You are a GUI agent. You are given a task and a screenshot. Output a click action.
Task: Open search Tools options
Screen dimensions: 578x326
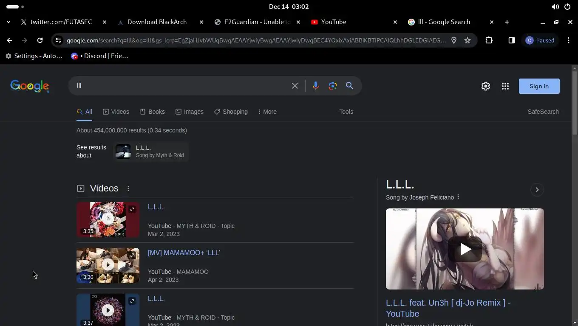pyautogui.click(x=346, y=112)
